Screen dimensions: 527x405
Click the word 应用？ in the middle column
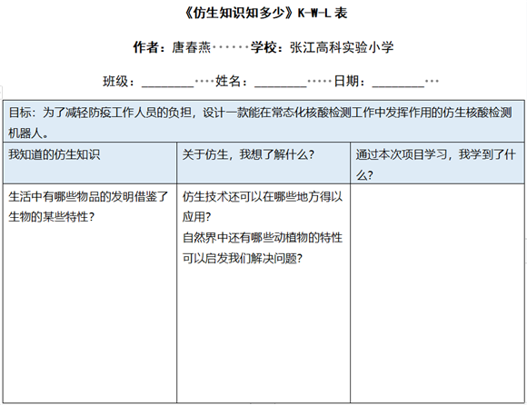pyautogui.click(x=196, y=217)
